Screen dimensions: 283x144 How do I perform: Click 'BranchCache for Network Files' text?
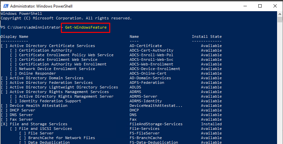[62, 138]
